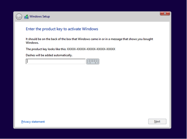
Task: Click the text "Dashes will be added automatically."
Action: click(x=49, y=55)
